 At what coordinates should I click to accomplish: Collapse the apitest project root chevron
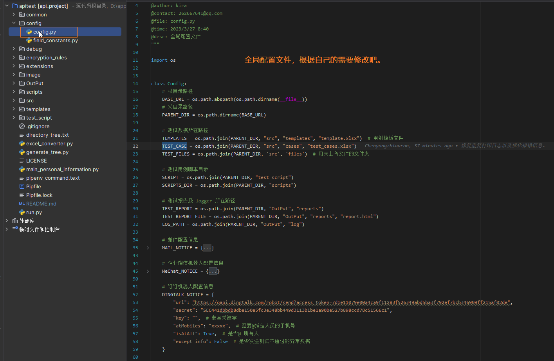tap(7, 6)
